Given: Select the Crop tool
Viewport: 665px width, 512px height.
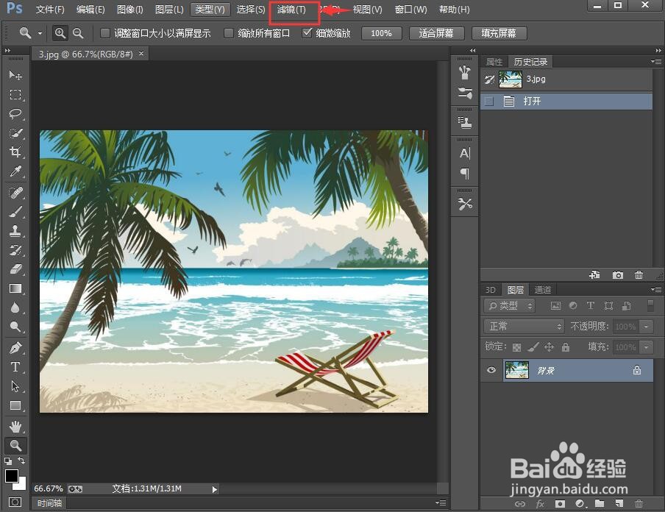Looking at the screenshot, I should (x=15, y=152).
